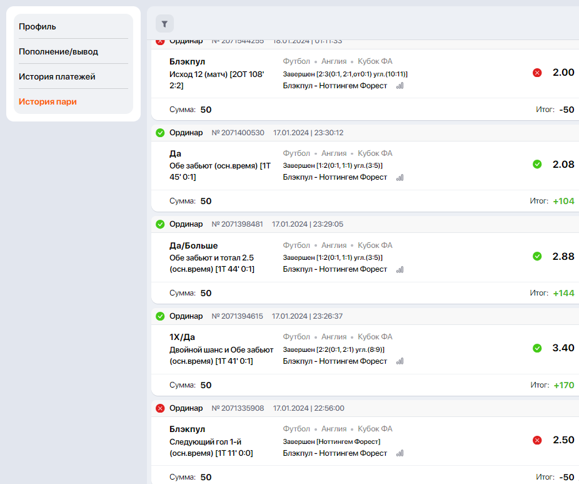Open statistics icon for bet with odds 2.08
Image resolution: width=579 pixels, height=484 pixels.
coord(400,177)
